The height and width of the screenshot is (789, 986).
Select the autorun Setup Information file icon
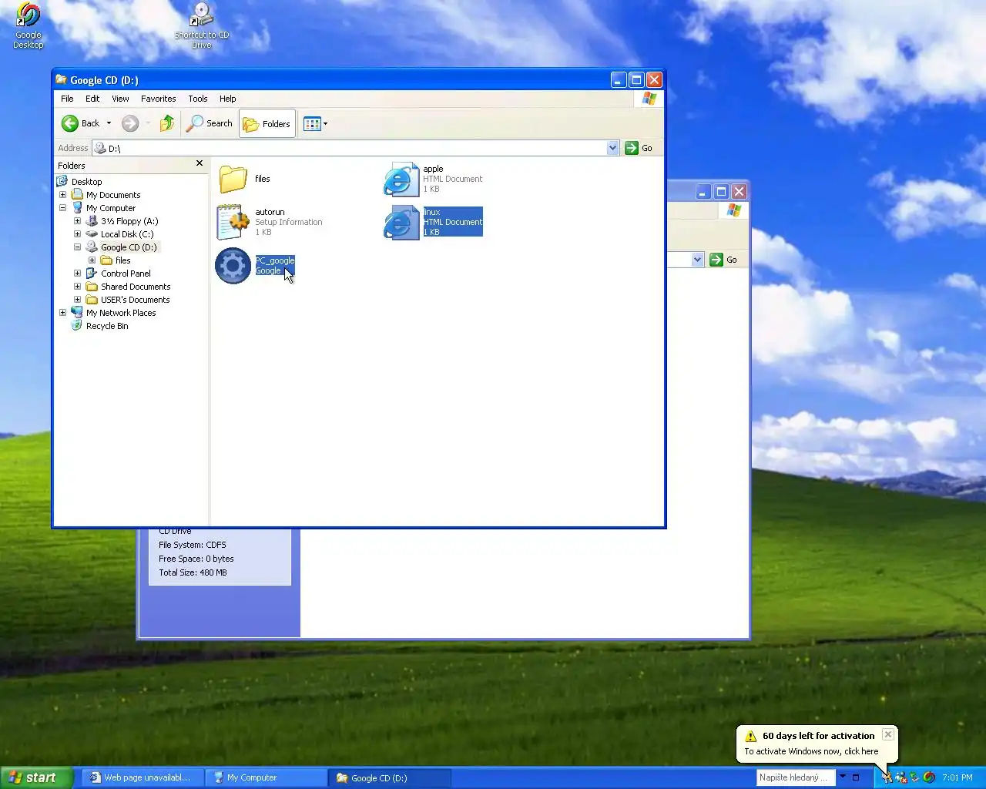[x=233, y=222]
